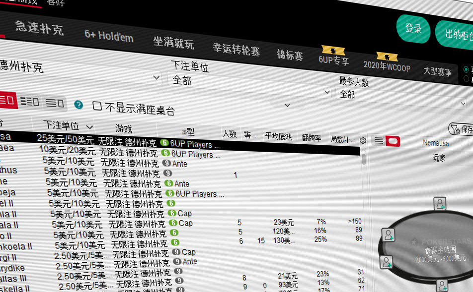
Task: Select the empty radio button below the green one
Action: 466,78
